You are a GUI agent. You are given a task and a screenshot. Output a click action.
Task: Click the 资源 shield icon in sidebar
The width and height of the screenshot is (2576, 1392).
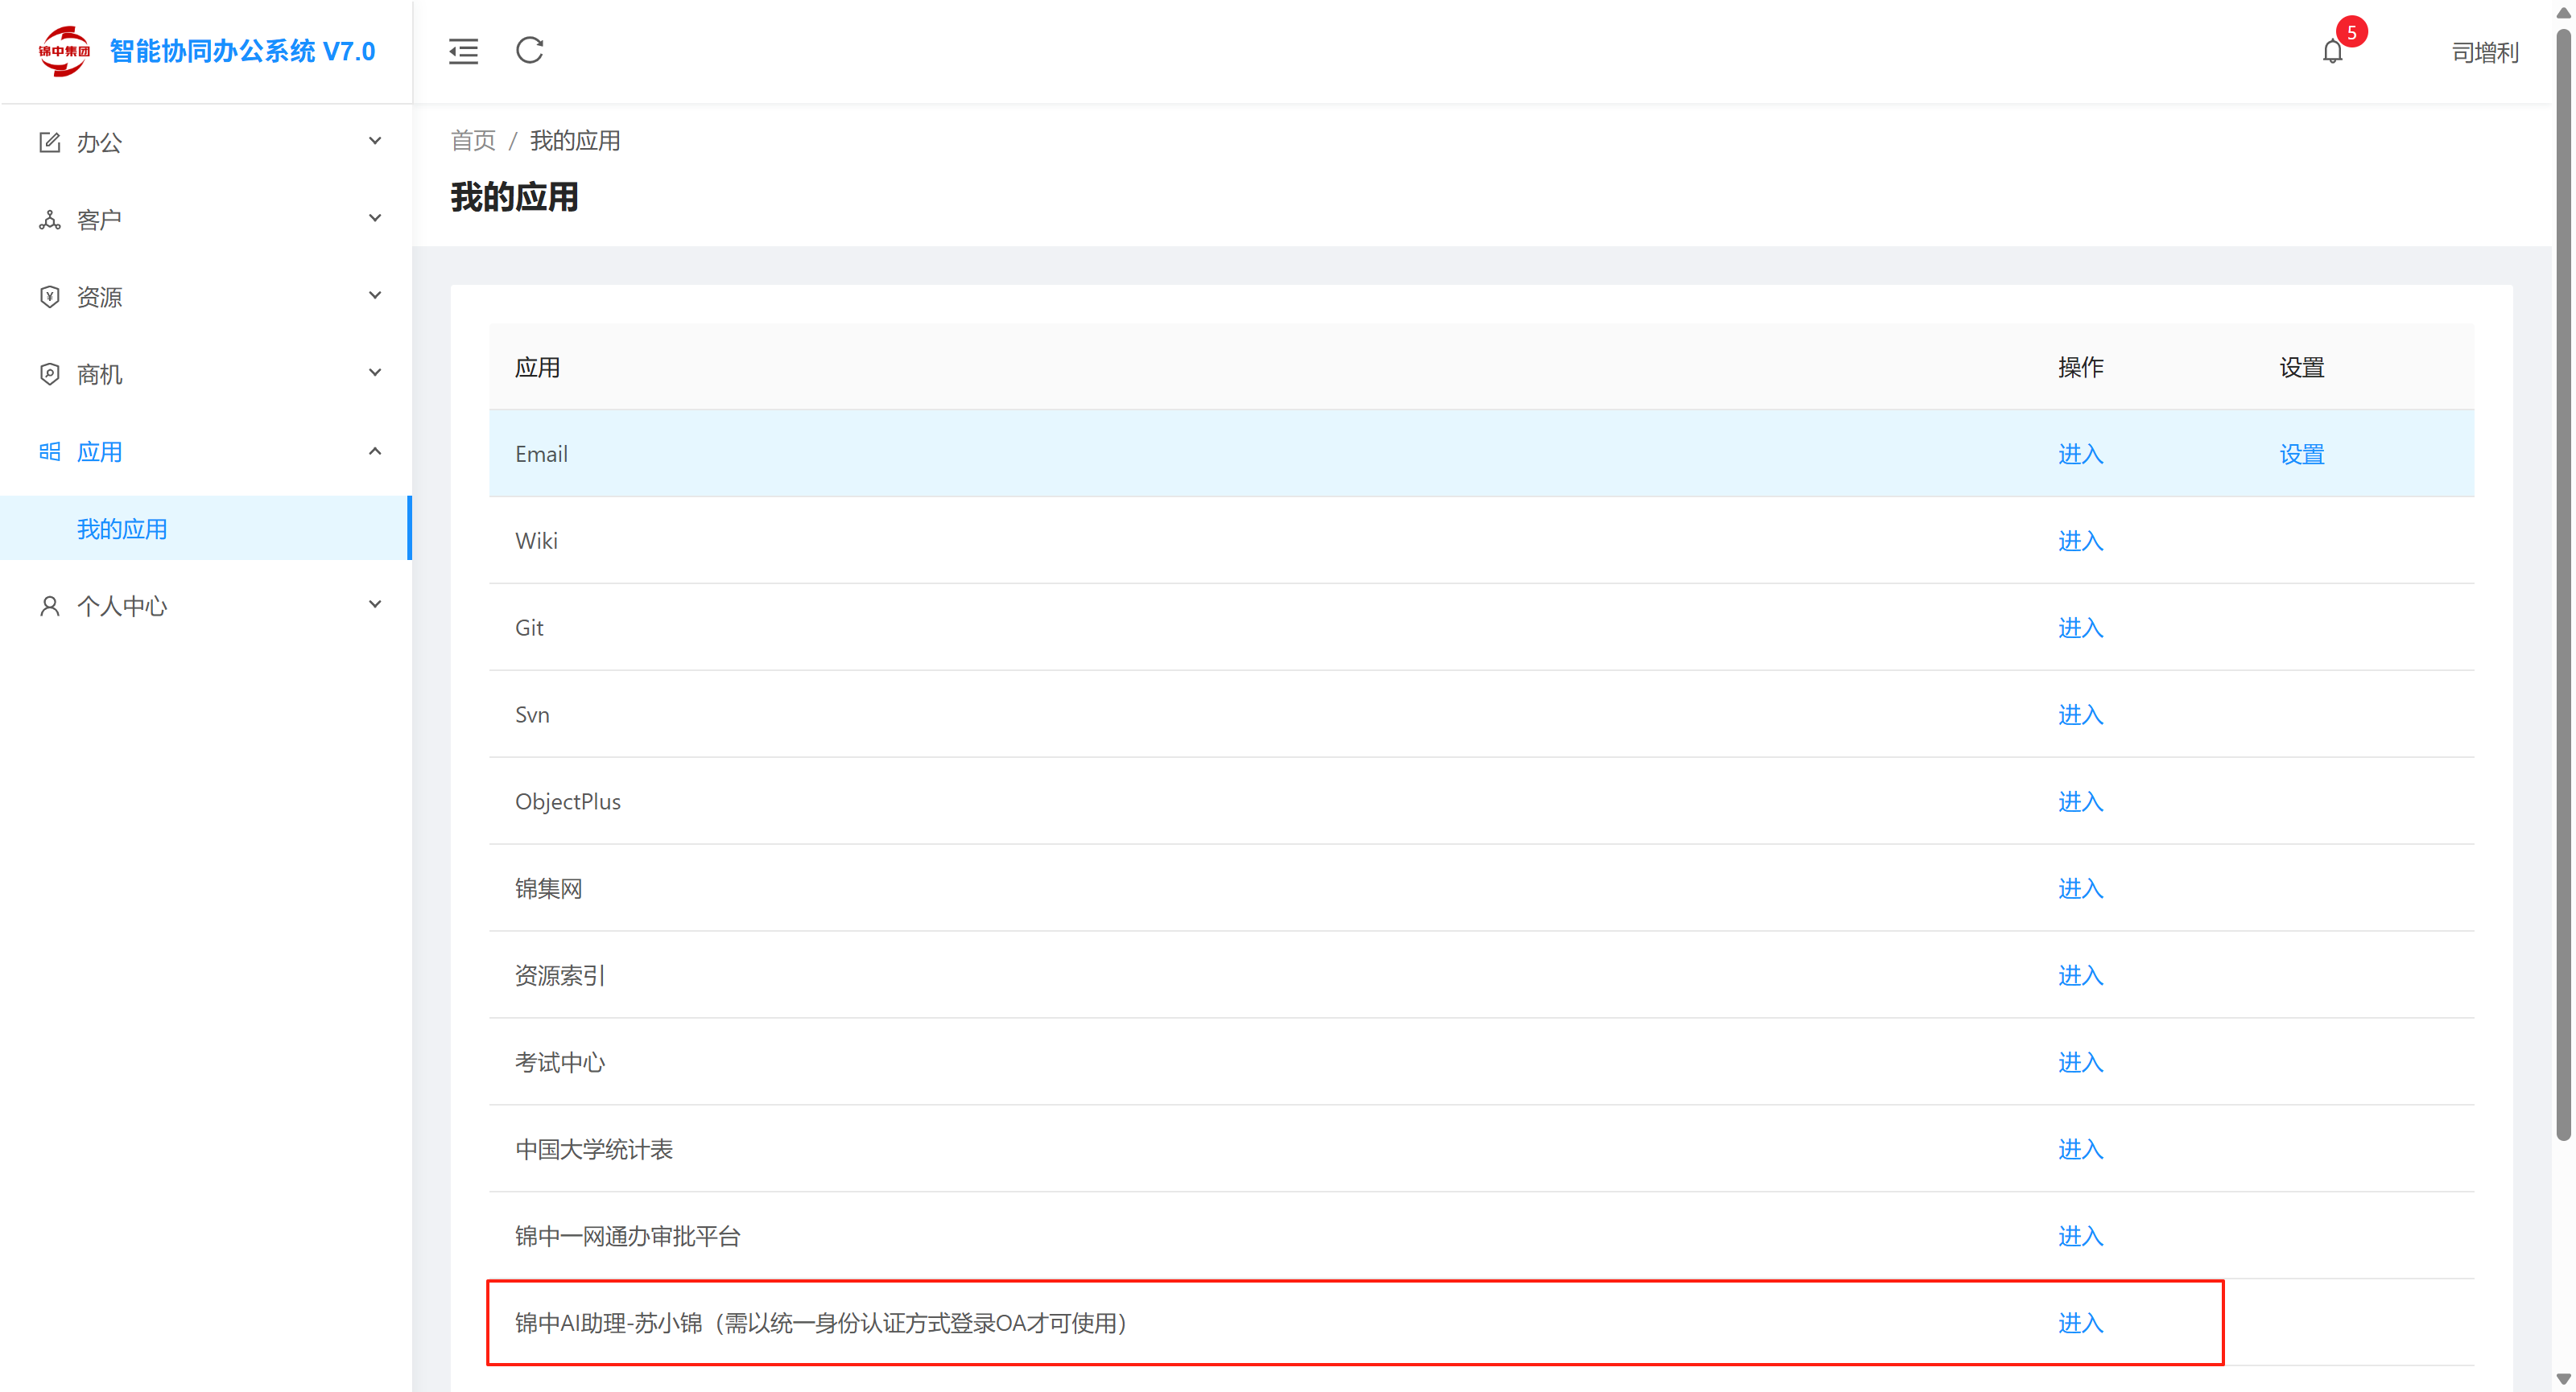[49, 297]
